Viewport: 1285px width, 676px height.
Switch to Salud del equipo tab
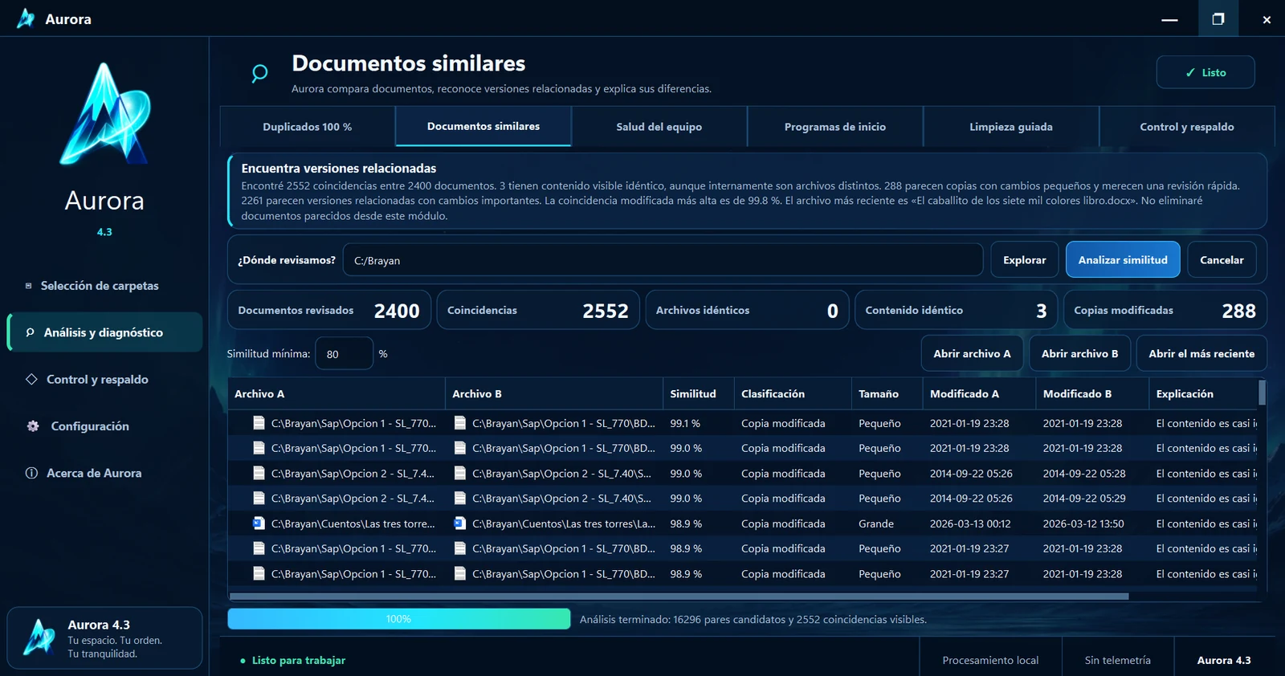[x=659, y=127]
